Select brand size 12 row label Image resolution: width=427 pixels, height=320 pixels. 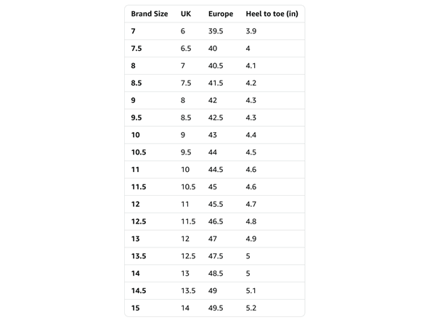(136, 205)
